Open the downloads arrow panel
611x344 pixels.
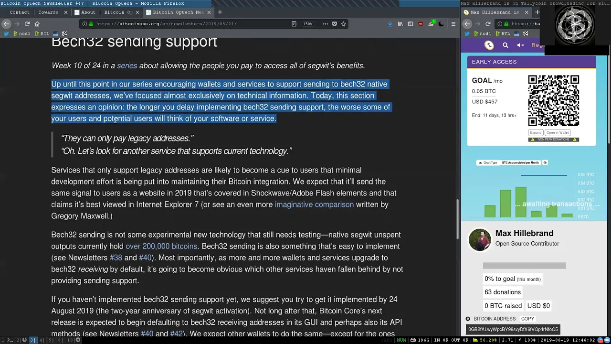pyautogui.click(x=390, y=24)
